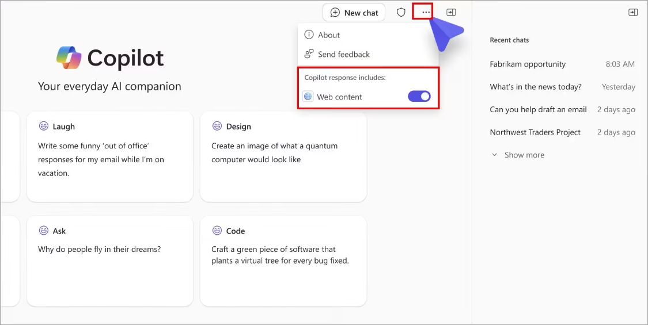
Task: Choose Send feedback in the menu
Action: 343,54
